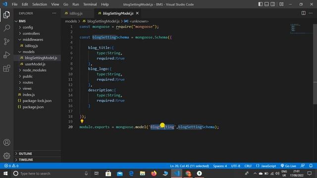Image resolution: width=317 pixels, height=178 pixels.
Task: Click the UTF-8 encoding selector
Action: 236,166
